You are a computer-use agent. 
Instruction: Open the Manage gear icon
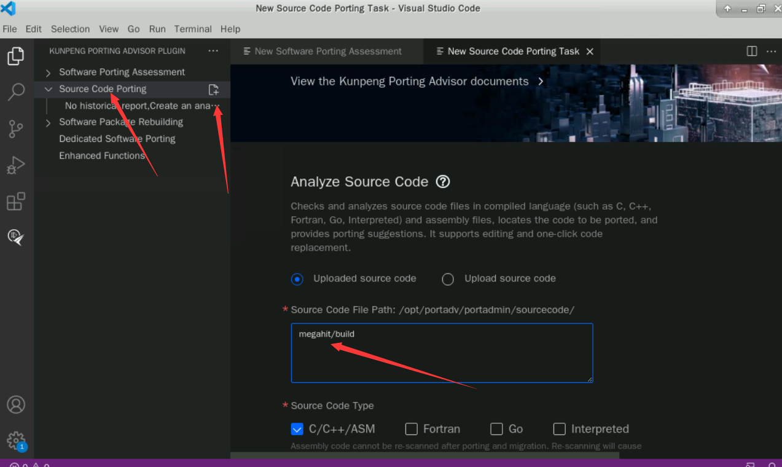click(x=16, y=440)
